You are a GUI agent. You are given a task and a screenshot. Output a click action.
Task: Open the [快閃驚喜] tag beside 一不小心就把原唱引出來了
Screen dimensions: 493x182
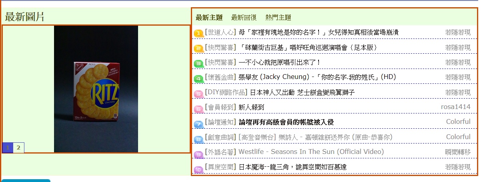pos(220,62)
